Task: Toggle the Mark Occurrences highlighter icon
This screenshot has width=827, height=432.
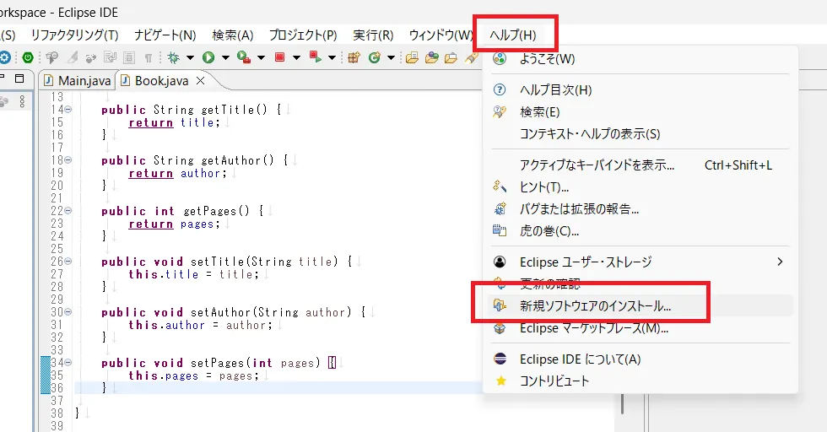Action: [73, 57]
